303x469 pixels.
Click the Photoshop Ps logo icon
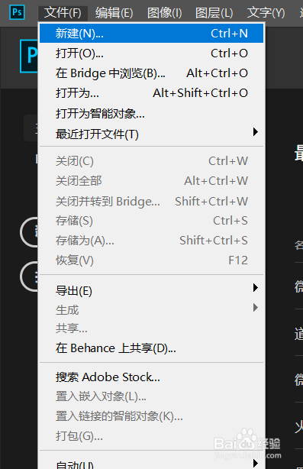pos(17,12)
